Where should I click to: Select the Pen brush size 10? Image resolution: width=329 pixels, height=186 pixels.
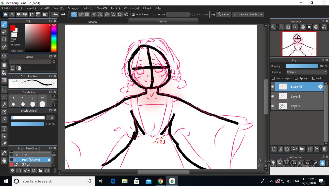point(30,155)
